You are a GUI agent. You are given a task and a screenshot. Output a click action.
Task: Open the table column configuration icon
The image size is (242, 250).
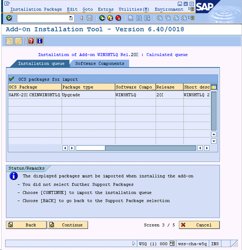point(214,87)
